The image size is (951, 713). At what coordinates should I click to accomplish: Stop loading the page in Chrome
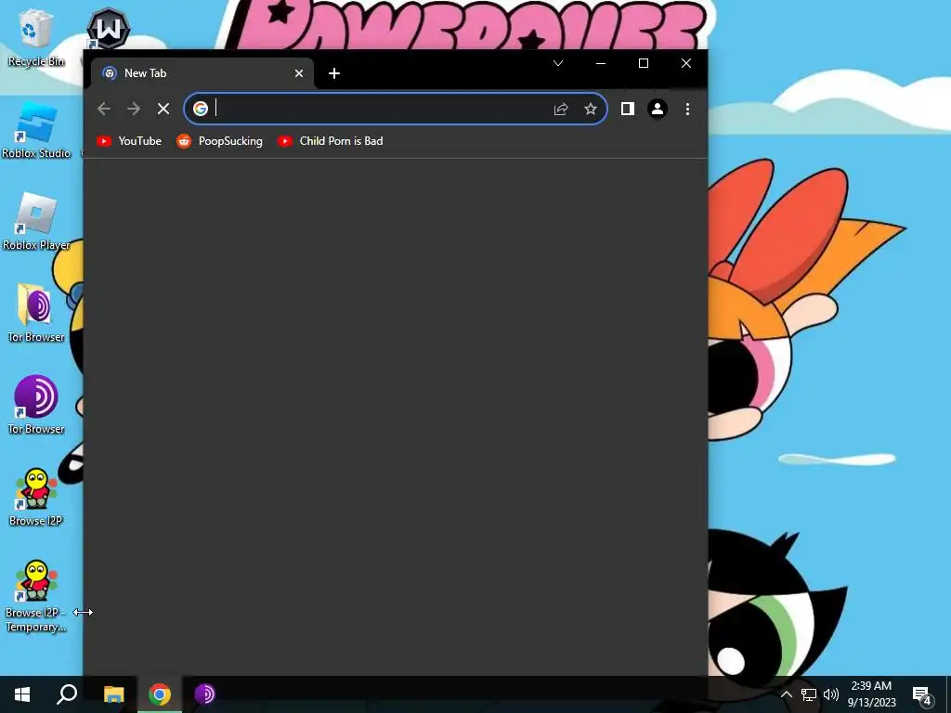pos(163,109)
